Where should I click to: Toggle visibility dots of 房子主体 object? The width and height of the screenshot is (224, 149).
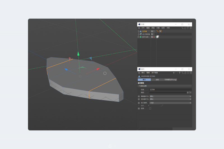click(154, 37)
